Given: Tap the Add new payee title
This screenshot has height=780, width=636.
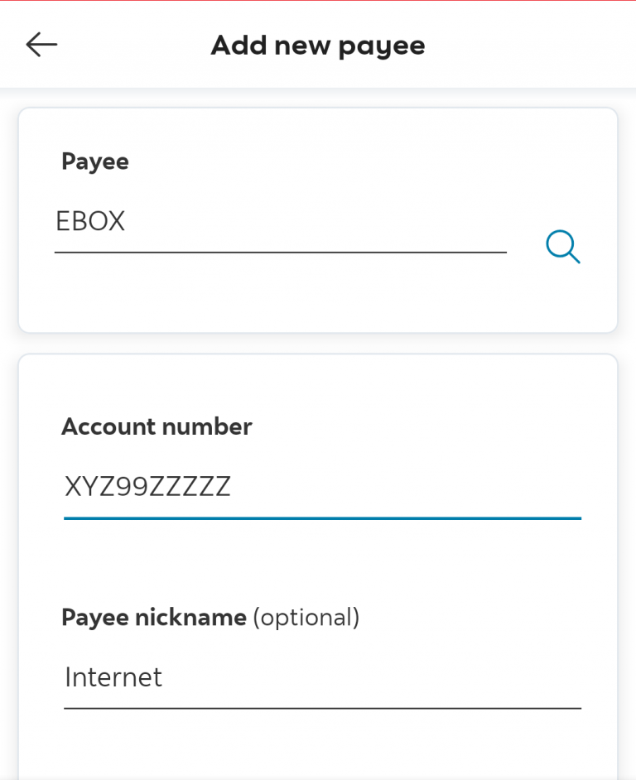Looking at the screenshot, I should 318,45.
